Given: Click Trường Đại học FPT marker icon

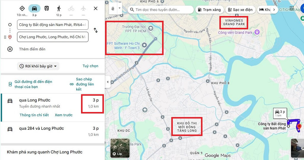Looking at the screenshot, I should click(x=151, y=29).
